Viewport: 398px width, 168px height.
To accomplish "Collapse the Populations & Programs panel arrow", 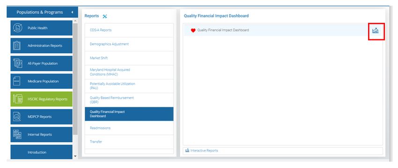I will point(72,12).
